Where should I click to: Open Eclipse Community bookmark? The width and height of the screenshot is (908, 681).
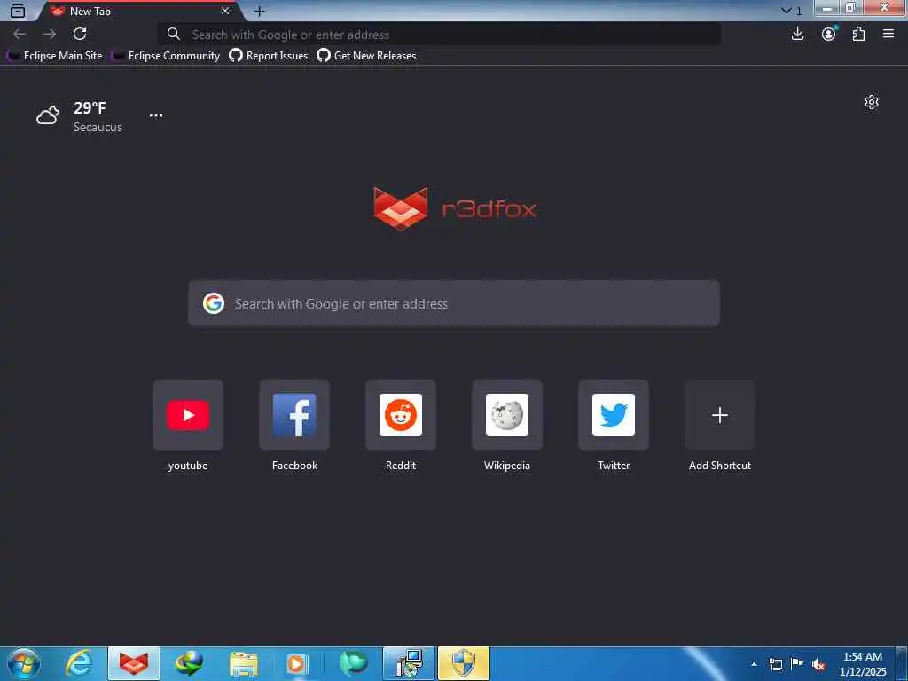(x=166, y=56)
